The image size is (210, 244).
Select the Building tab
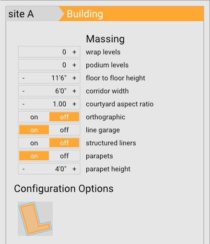coord(85,14)
